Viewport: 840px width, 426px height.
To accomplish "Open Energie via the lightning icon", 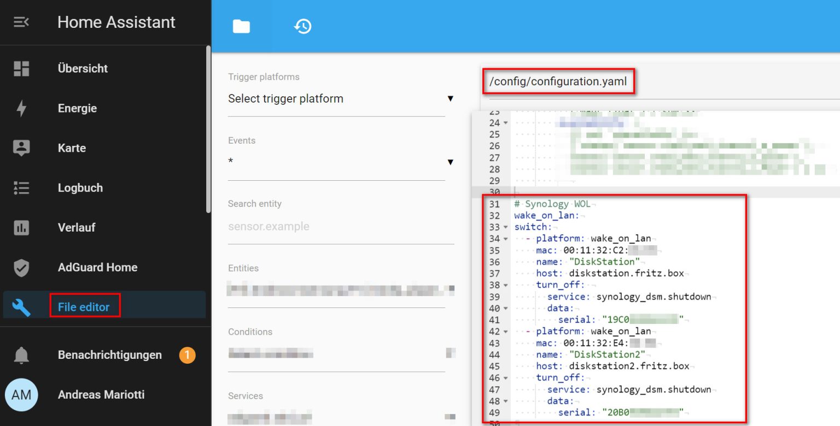I will click(x=22, y=108).
